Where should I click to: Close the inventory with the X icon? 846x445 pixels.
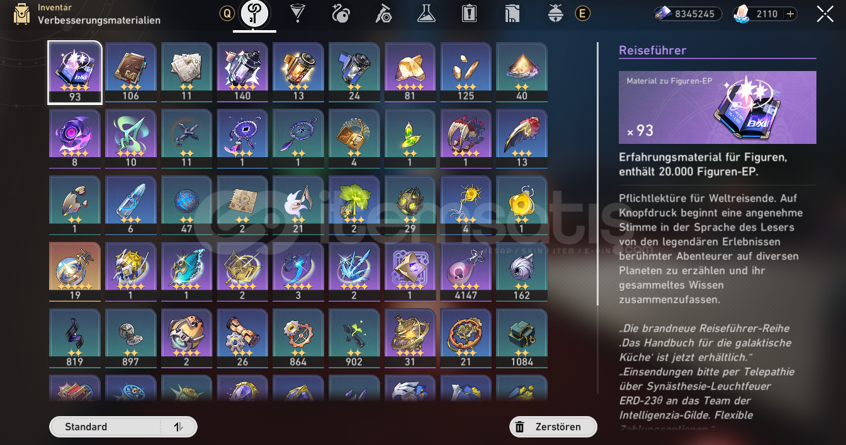[x=825, y=14]
